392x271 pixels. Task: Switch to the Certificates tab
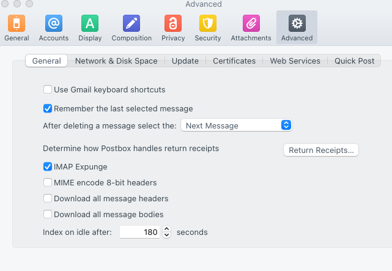[234, 61]
